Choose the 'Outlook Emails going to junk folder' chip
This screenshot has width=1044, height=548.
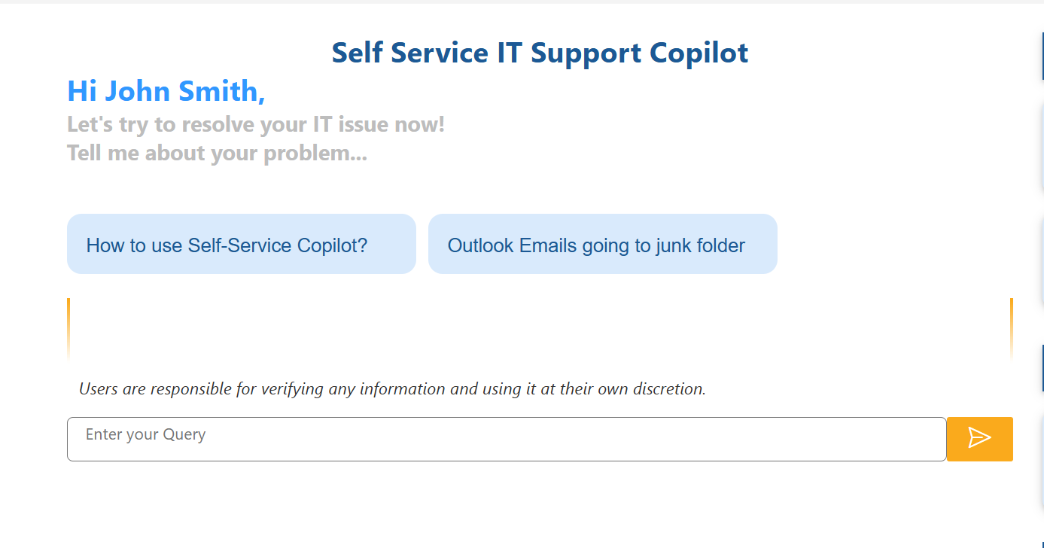(602, 244)
